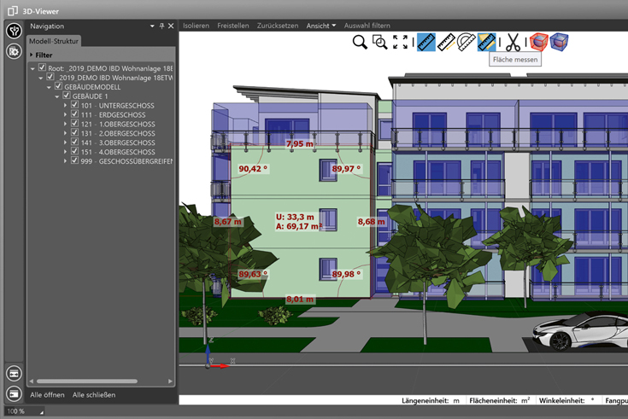The width and height of the screenshot is (628, 419).
Task: Switch to the Modell-Struktur tab
Action: point(55,40)
